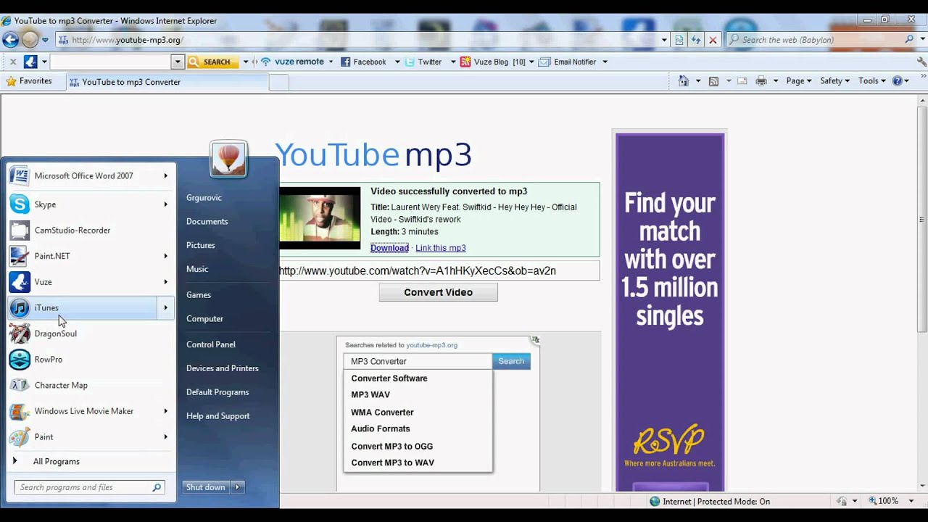Click the Favorites star icon

pyautogui.click(x=11, y=81)
